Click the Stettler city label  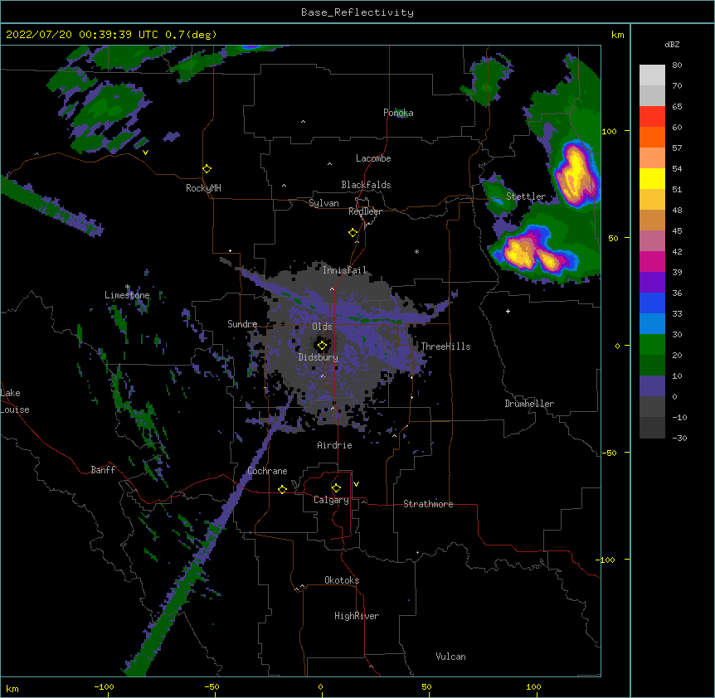click(x=526, y=196)
